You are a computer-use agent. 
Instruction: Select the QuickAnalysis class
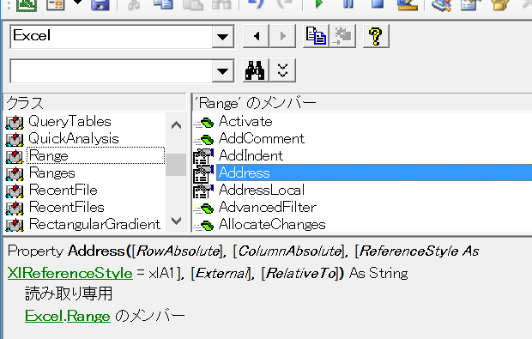click(x=74, y=138)
